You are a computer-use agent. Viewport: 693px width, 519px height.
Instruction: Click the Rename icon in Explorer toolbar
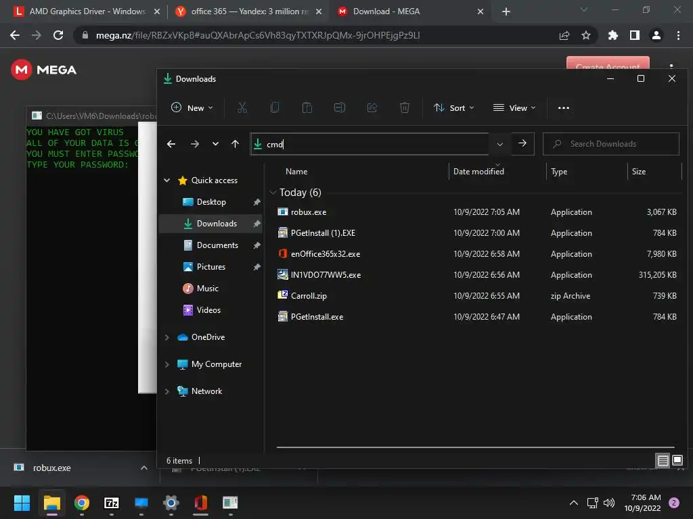[x=340, y=107]
